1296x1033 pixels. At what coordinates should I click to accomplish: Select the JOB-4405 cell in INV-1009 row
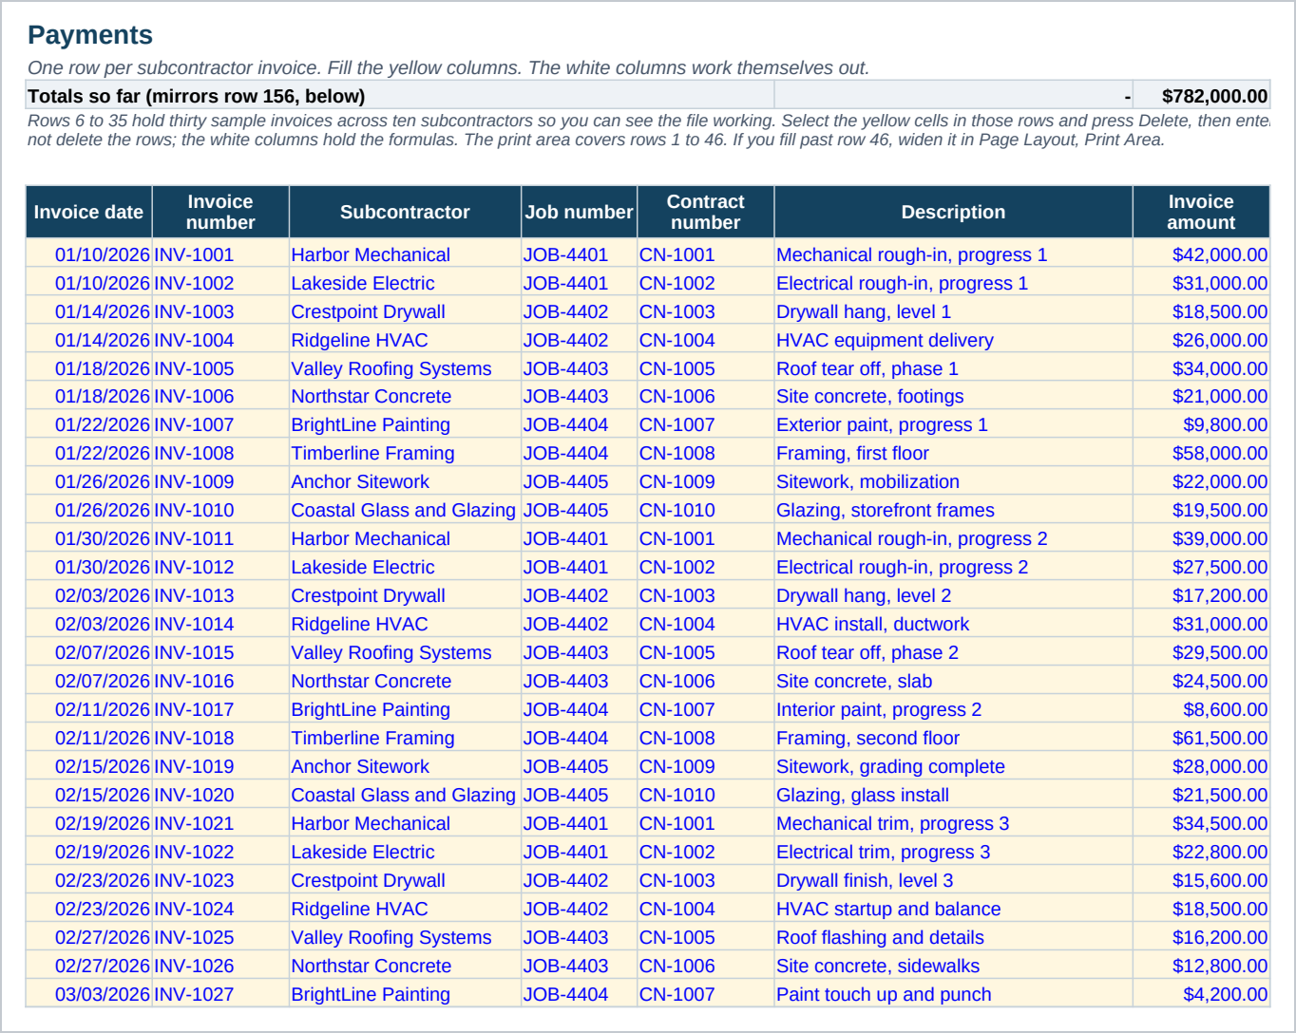point(579,481)
